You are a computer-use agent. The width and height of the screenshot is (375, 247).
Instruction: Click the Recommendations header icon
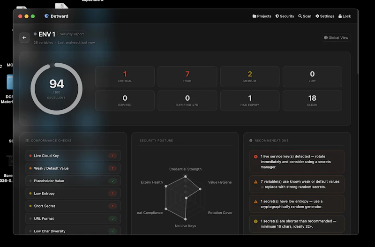(251, 141)
